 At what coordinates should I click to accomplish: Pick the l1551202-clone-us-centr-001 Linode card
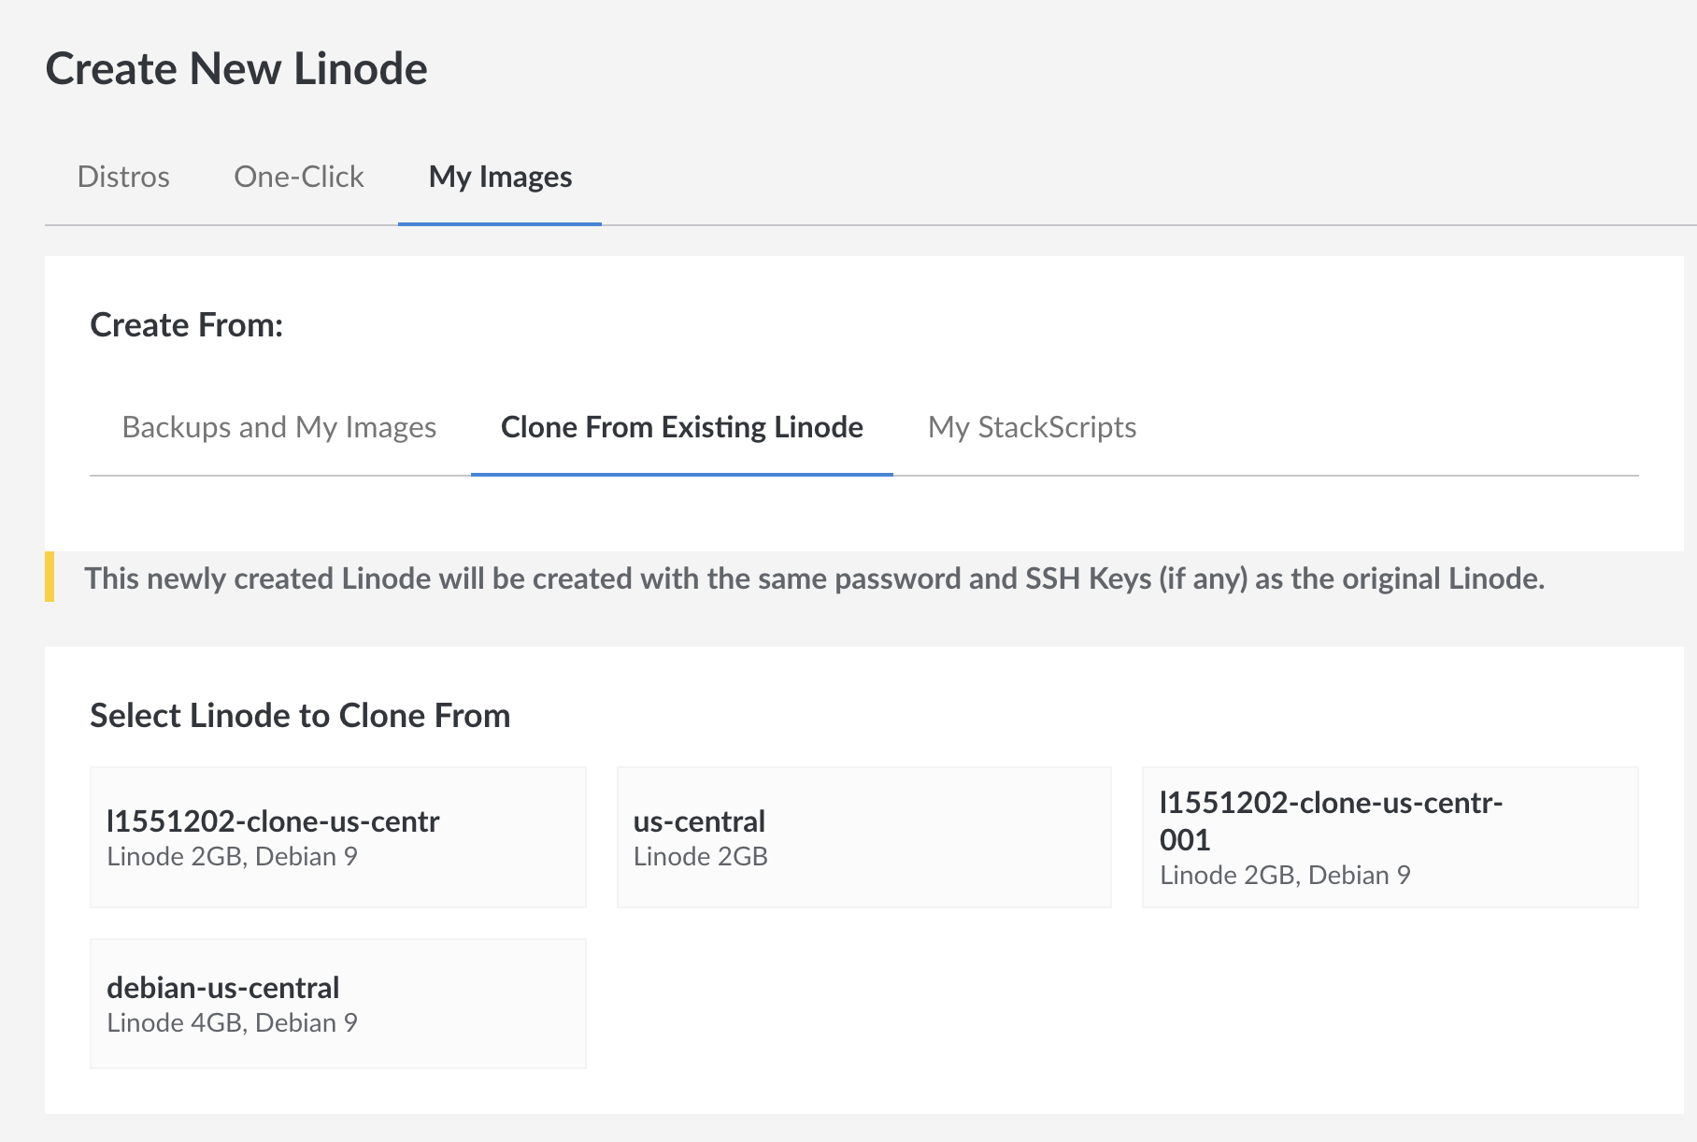click(1390, 837)
